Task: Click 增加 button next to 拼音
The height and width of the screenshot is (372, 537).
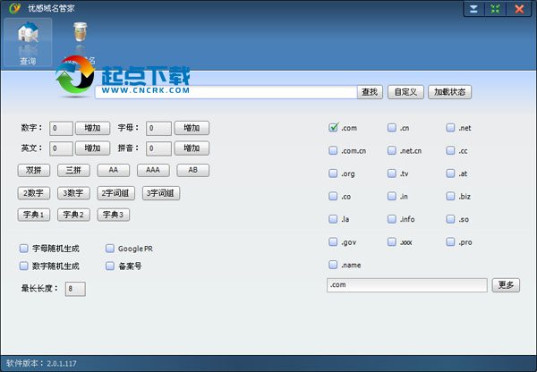Action: [x=192, y=148]
